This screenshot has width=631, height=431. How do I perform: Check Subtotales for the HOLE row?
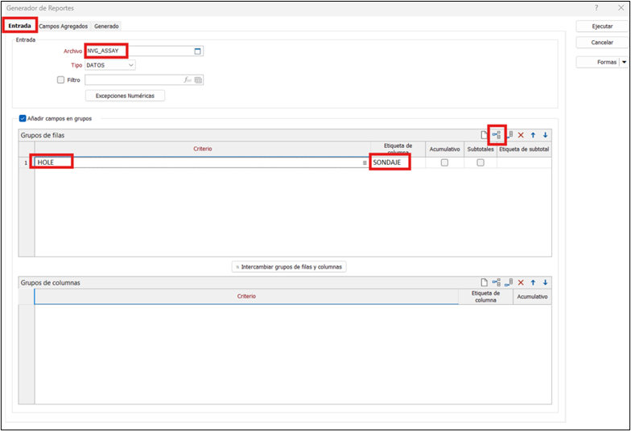(480, 162)
